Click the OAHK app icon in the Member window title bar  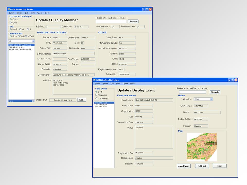pos(9,9)
